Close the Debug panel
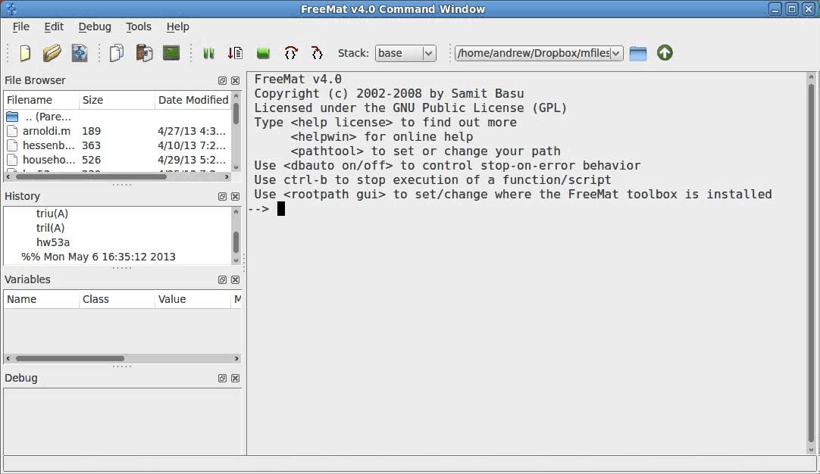The height and width of the screenshot is (474, 820). click(x=236, y=379)
